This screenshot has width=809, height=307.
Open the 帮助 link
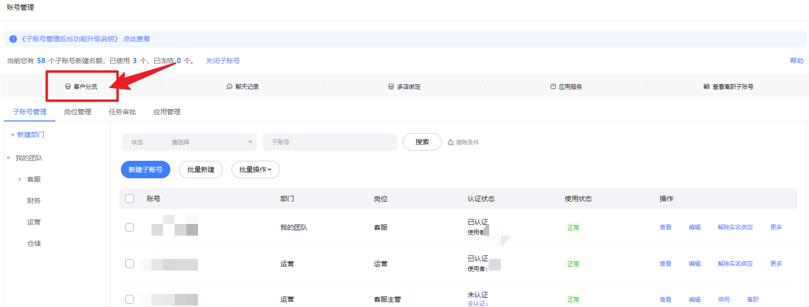[797, 61]
